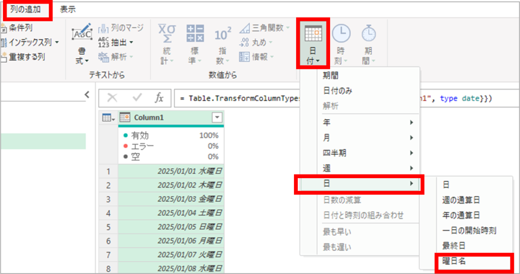Open the 統計 (Statistics) sigma icon
This screenshot has width=520, height=274.
167,35
